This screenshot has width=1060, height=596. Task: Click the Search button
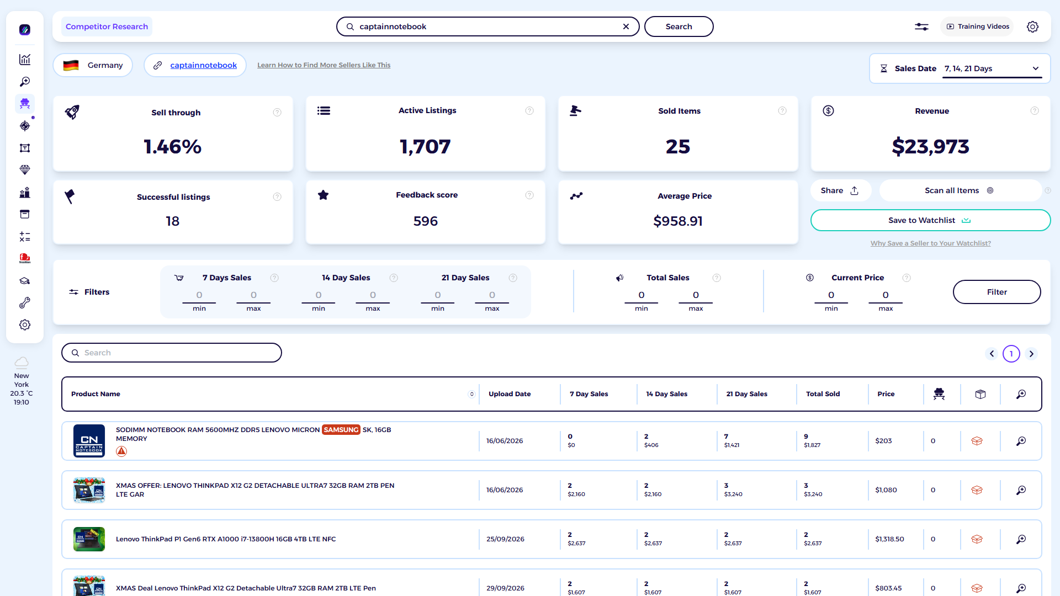(x=679, y=26)
